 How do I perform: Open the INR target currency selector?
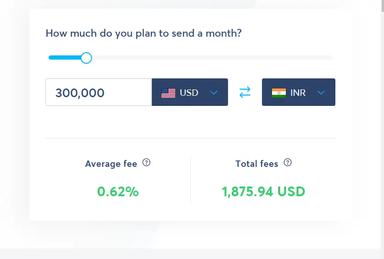pos(299,92)
